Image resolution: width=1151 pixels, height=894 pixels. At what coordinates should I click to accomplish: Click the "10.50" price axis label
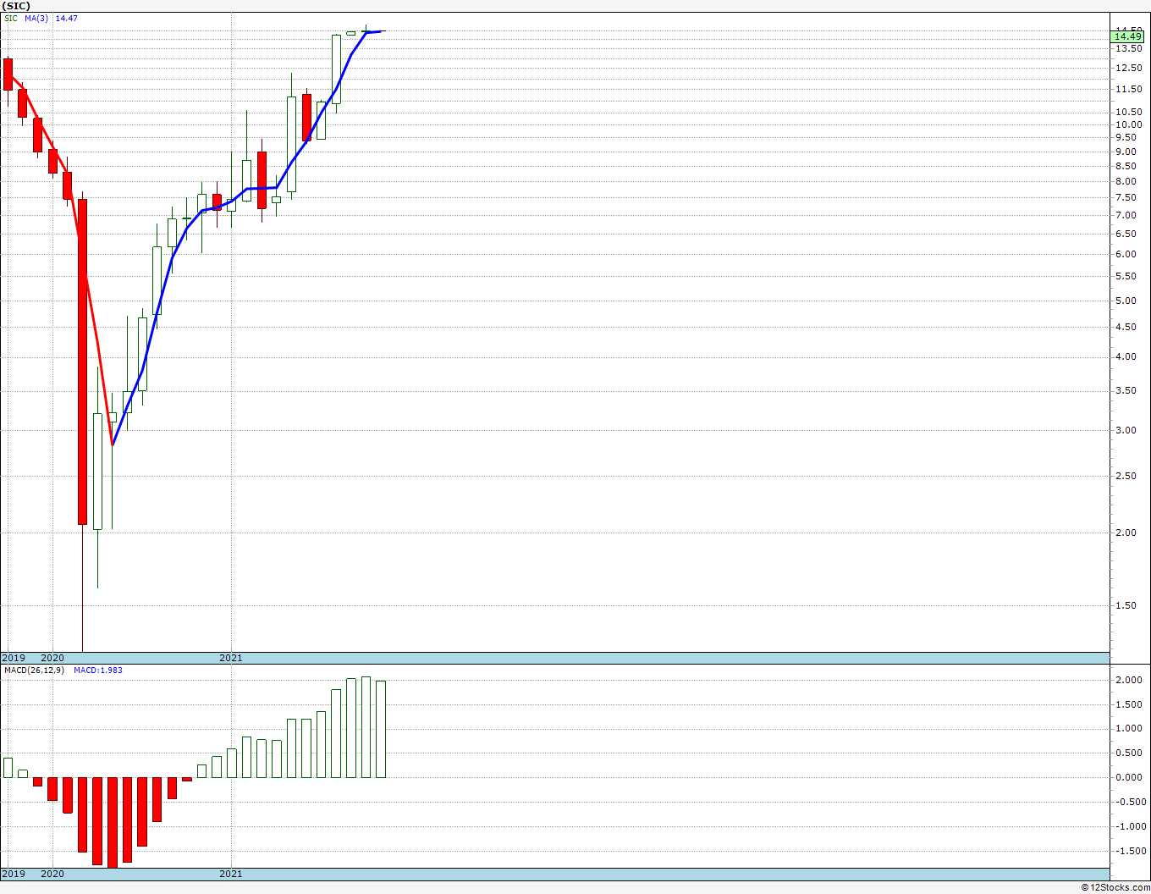tap(1128, 112)
